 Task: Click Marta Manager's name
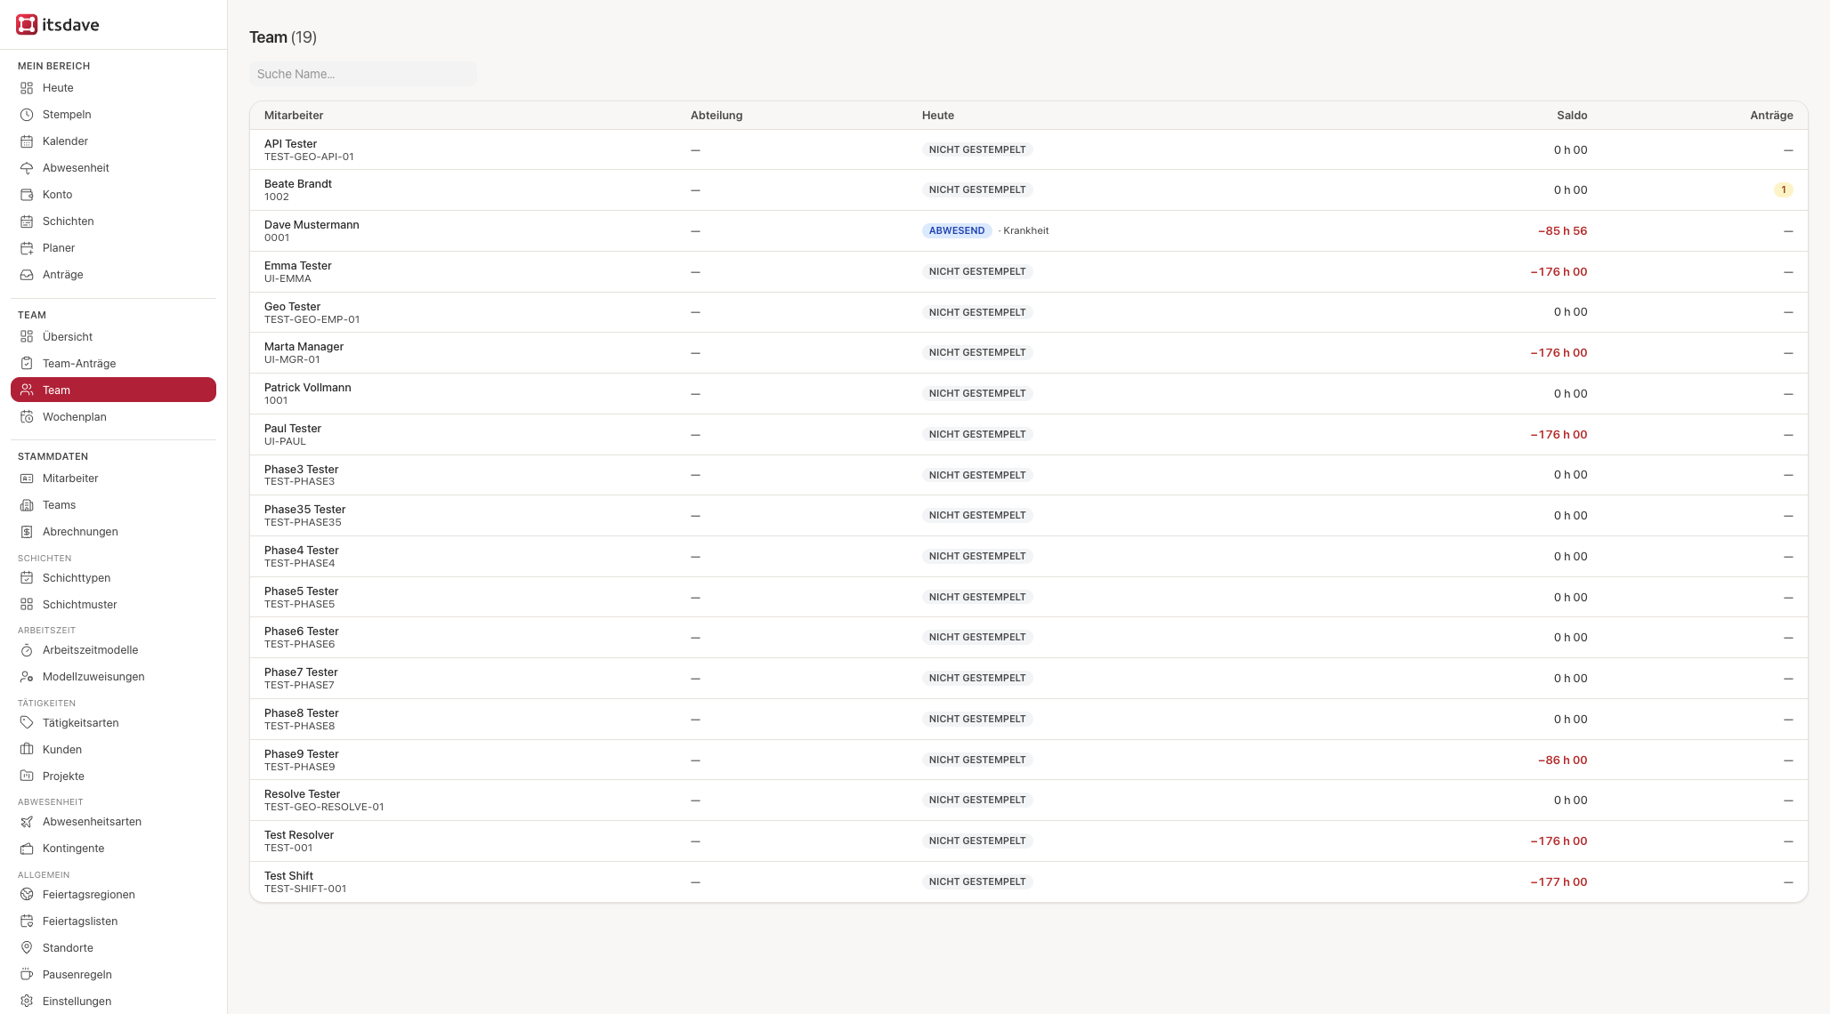point(304,347)
